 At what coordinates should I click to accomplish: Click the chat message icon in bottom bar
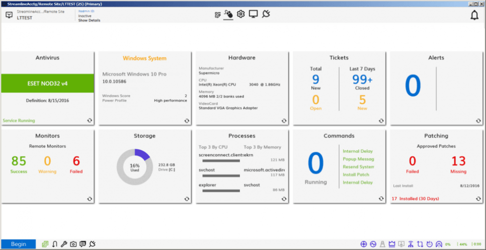point(83,244)
